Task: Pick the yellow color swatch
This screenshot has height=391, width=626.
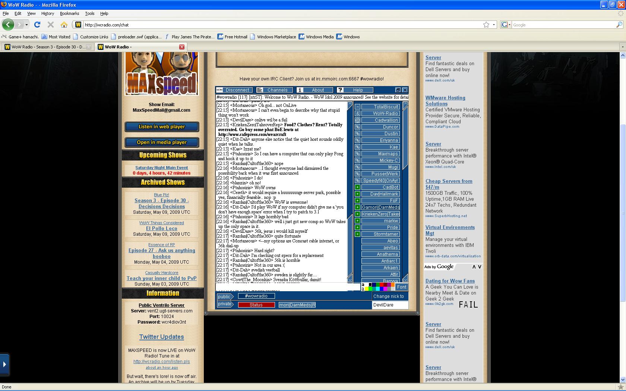Action: point(366,289)
